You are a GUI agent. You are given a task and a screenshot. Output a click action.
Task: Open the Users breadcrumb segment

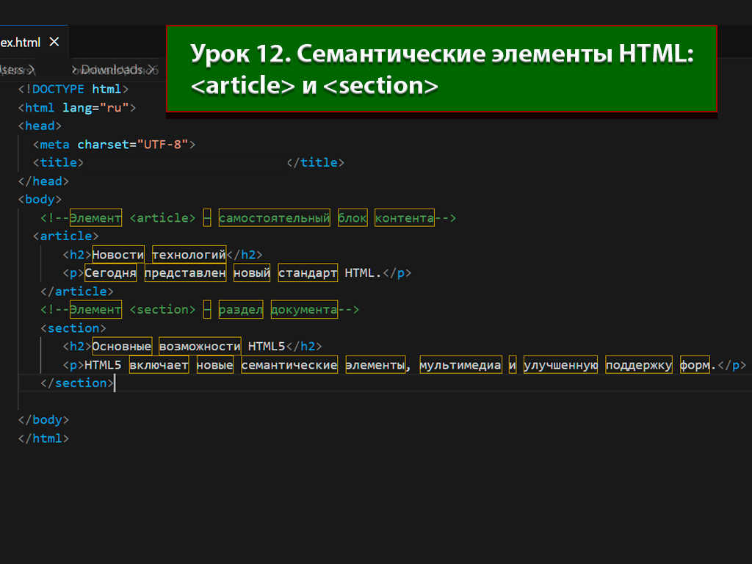click(x=13, y=70)
